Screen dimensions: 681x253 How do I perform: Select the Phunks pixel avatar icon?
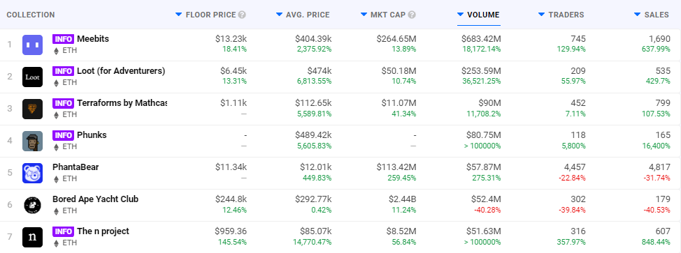33,141
